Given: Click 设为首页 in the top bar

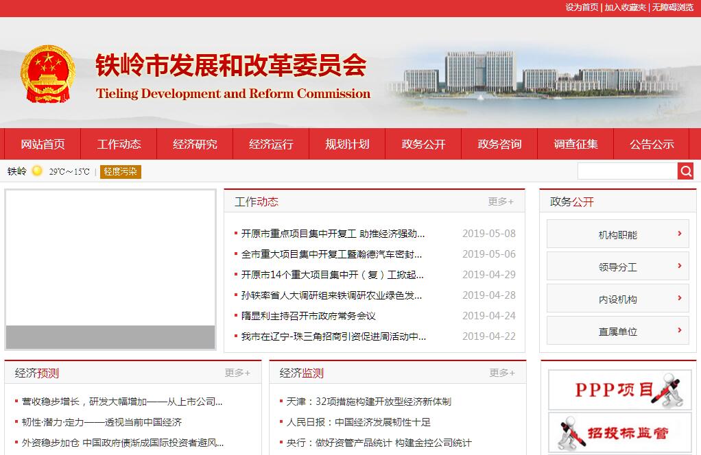Looking at the screenshot, I should 582,7.
